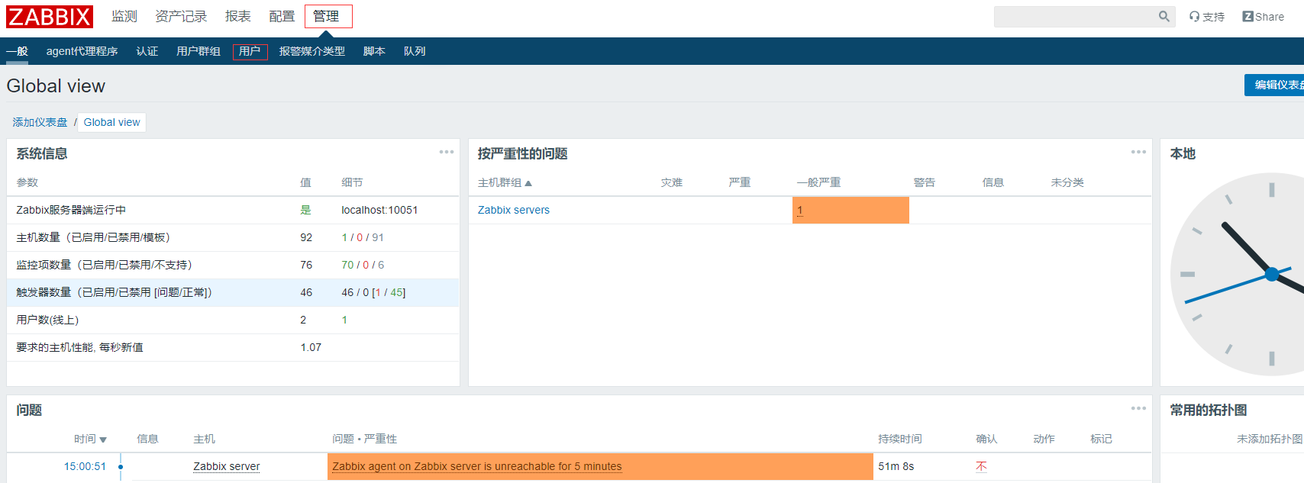Click the orange 一般严重 count cell
Screen dimensions: 1304x483
(851, 210)
